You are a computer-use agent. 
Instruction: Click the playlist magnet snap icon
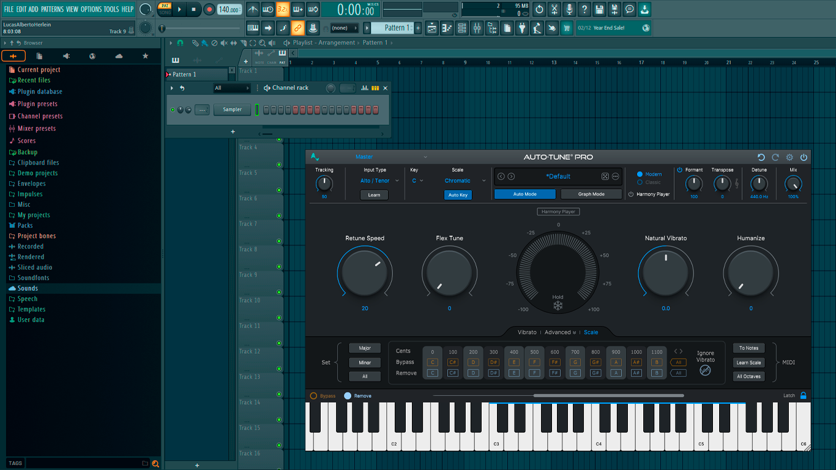pyautogui.click(x=180, y=43)
